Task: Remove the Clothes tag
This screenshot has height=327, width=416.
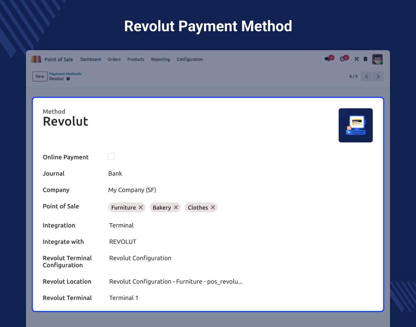Action: click(x=213, y=207)
